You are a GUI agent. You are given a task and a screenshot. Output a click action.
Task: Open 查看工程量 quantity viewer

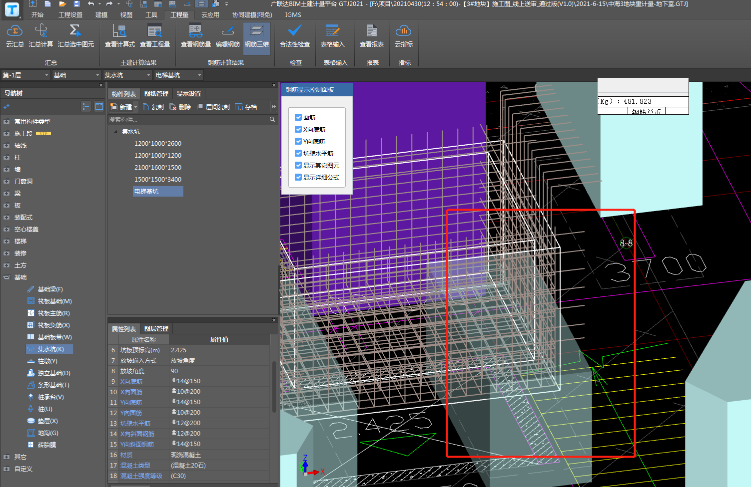(x=155, y=36)
